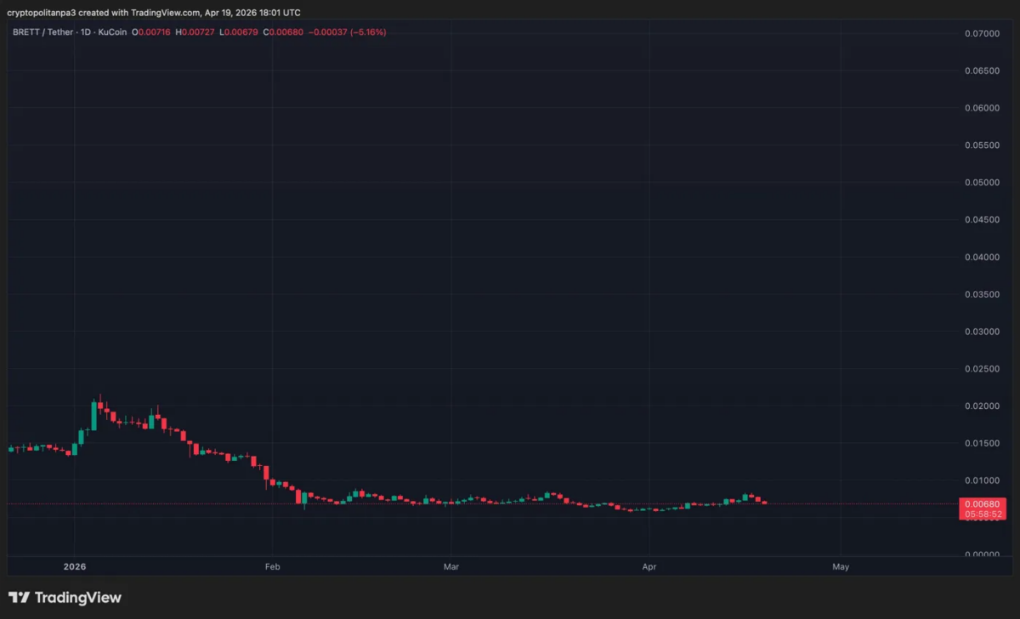
Task: Select the 2026 label on the timeline
Action: coord(73,566)
